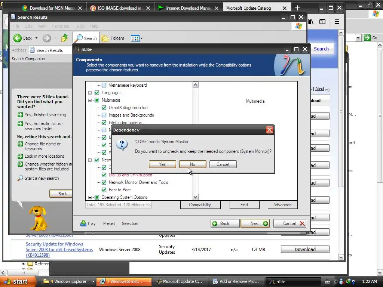Collapse the Operating System Options node
Image resolution: width=383 pixels, height=287 pixels.
click(90, 197)
